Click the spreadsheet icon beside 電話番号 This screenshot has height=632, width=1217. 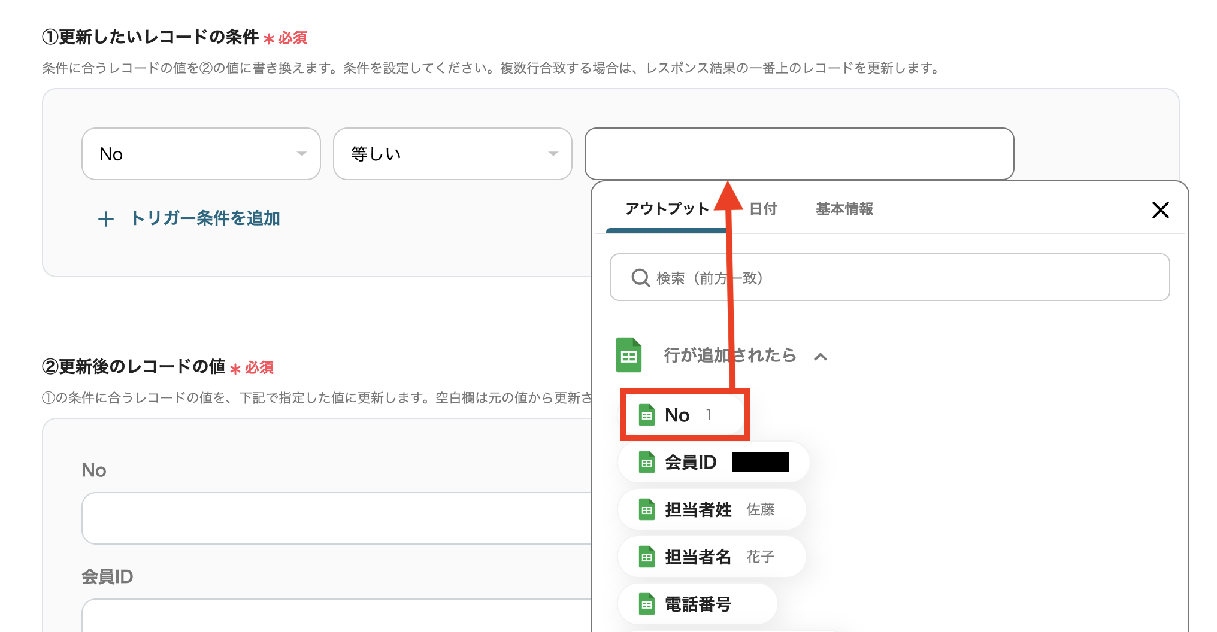point(647,604)
